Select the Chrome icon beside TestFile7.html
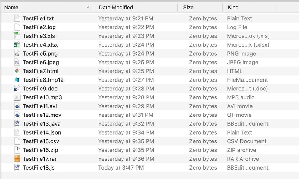 [17, 71]
